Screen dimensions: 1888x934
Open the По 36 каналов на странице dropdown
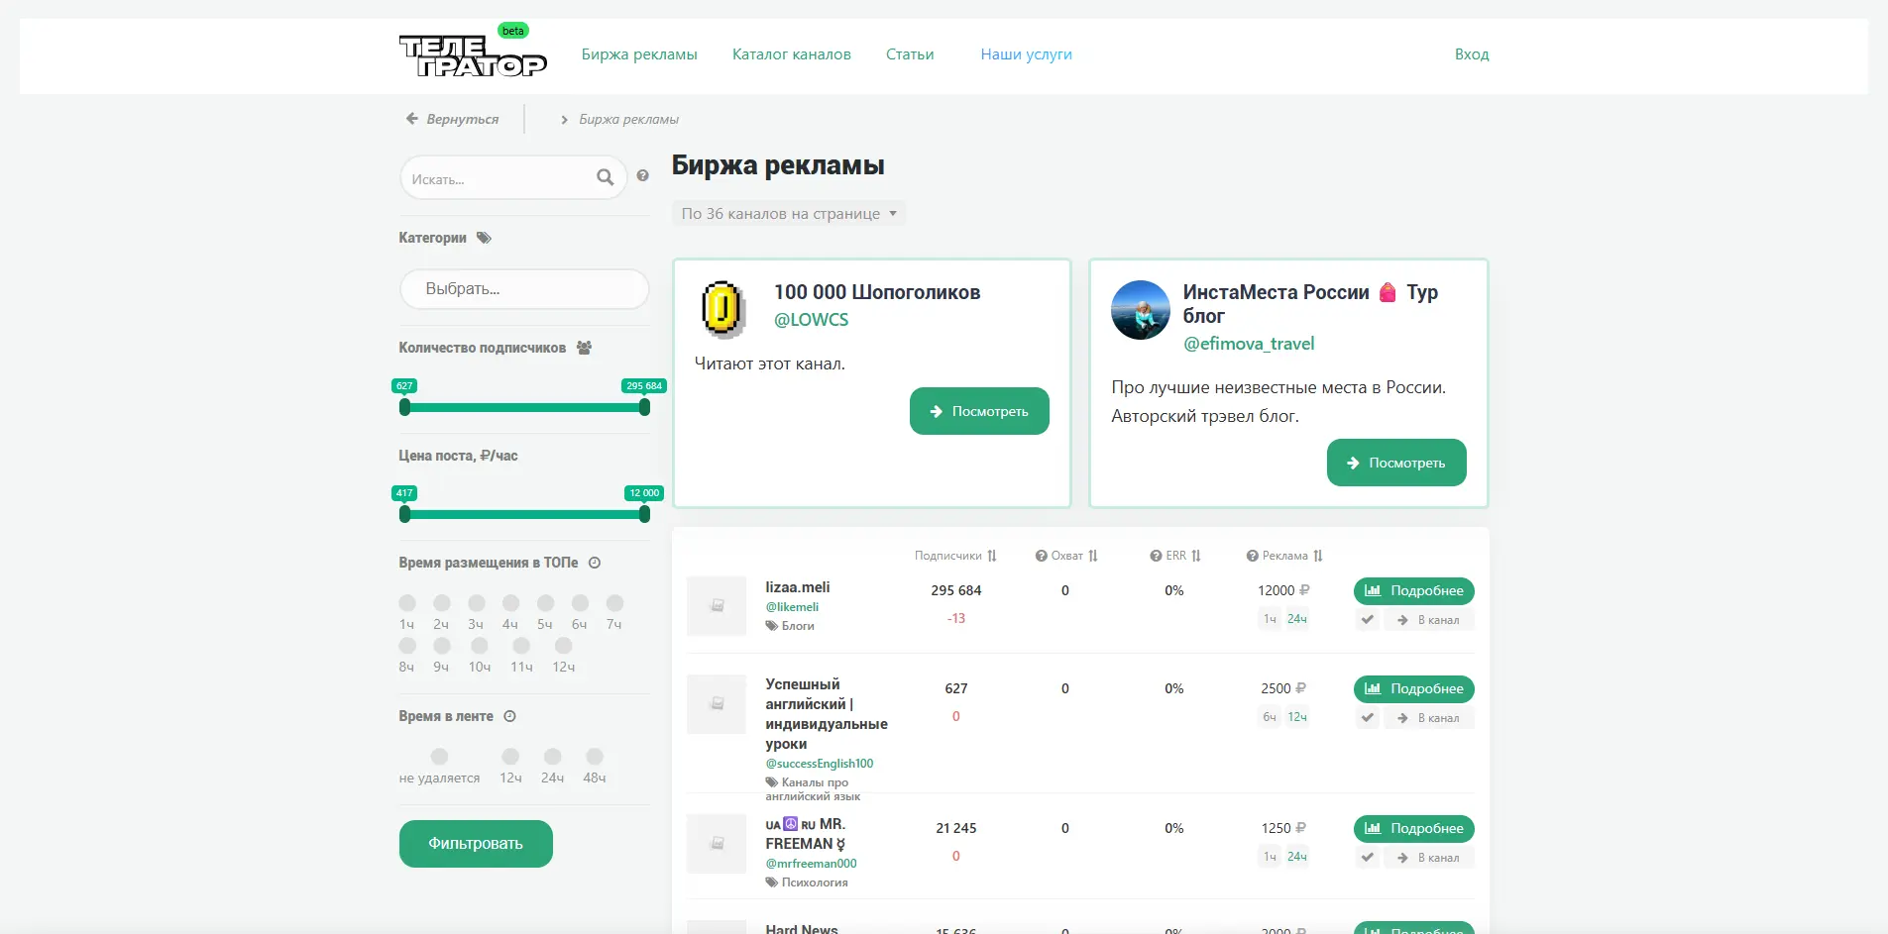(x=788, y=213)
